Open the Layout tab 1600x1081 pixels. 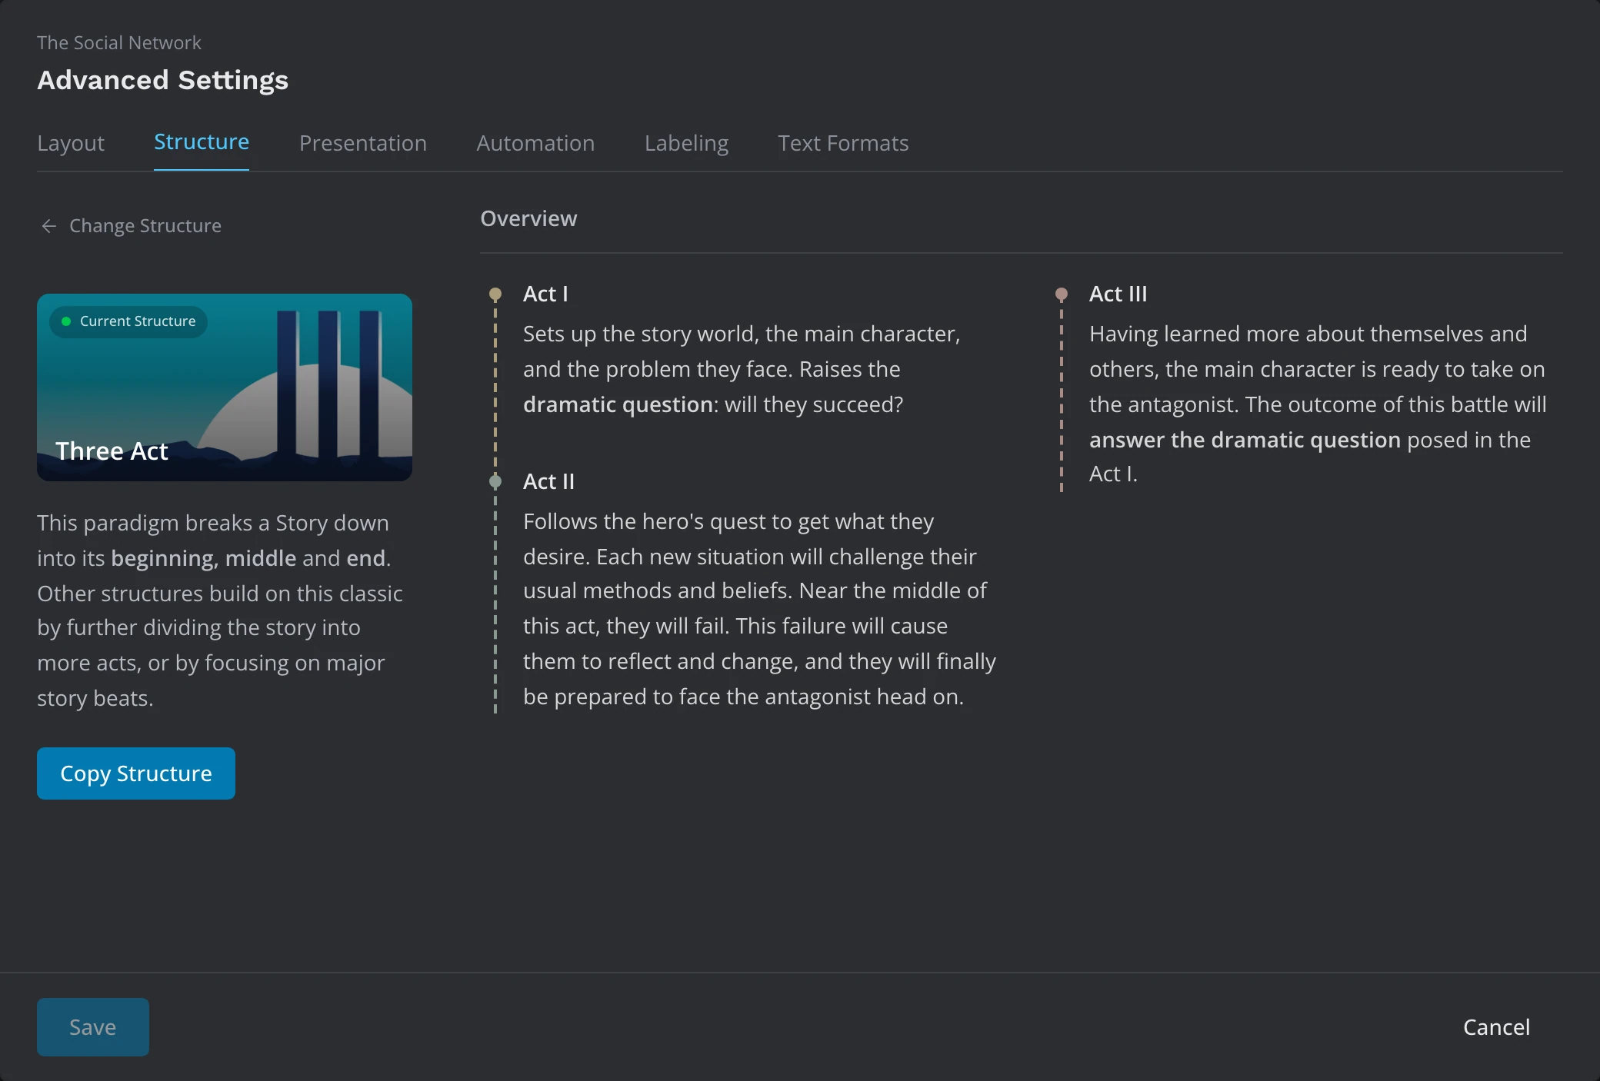71,143
